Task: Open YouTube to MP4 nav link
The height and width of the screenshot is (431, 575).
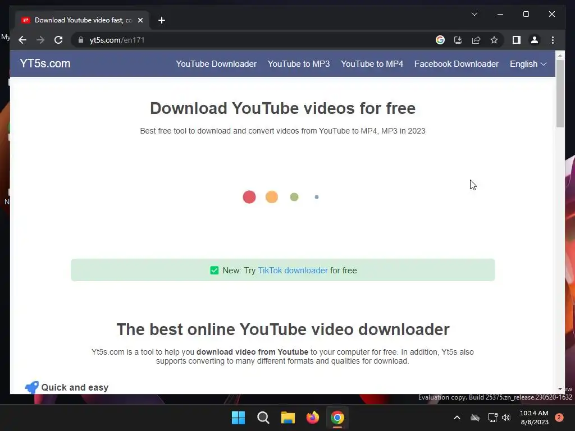Action: pos(372,64)
